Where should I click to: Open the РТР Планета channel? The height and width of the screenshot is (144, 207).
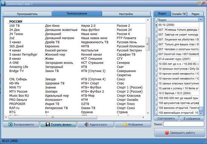[x=126, y=38]
